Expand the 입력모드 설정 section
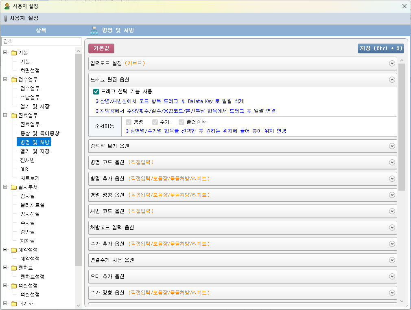 (392, 63)
